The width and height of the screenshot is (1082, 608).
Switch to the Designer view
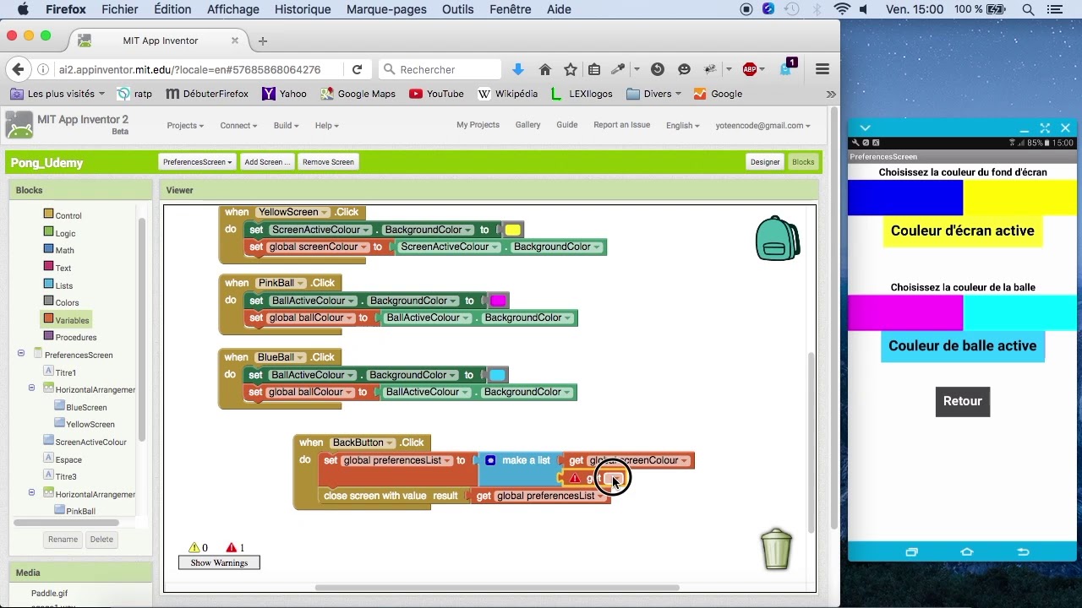click(765, 162)
